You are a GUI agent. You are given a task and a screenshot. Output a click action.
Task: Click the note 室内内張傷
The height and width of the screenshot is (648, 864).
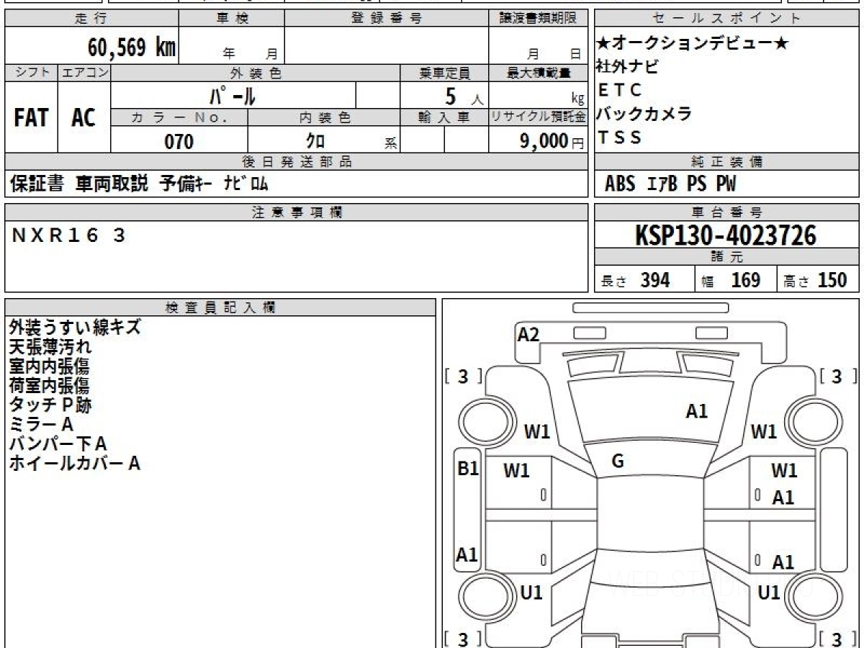[x=49, y=366]
